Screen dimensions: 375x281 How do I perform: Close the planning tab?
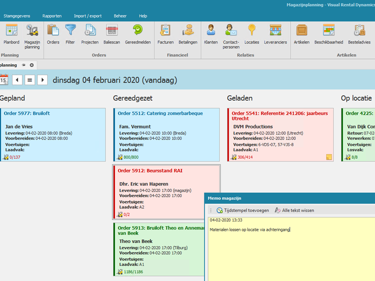32,65
